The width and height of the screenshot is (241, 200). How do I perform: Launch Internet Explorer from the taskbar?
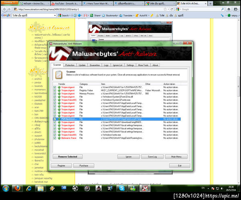29,188
